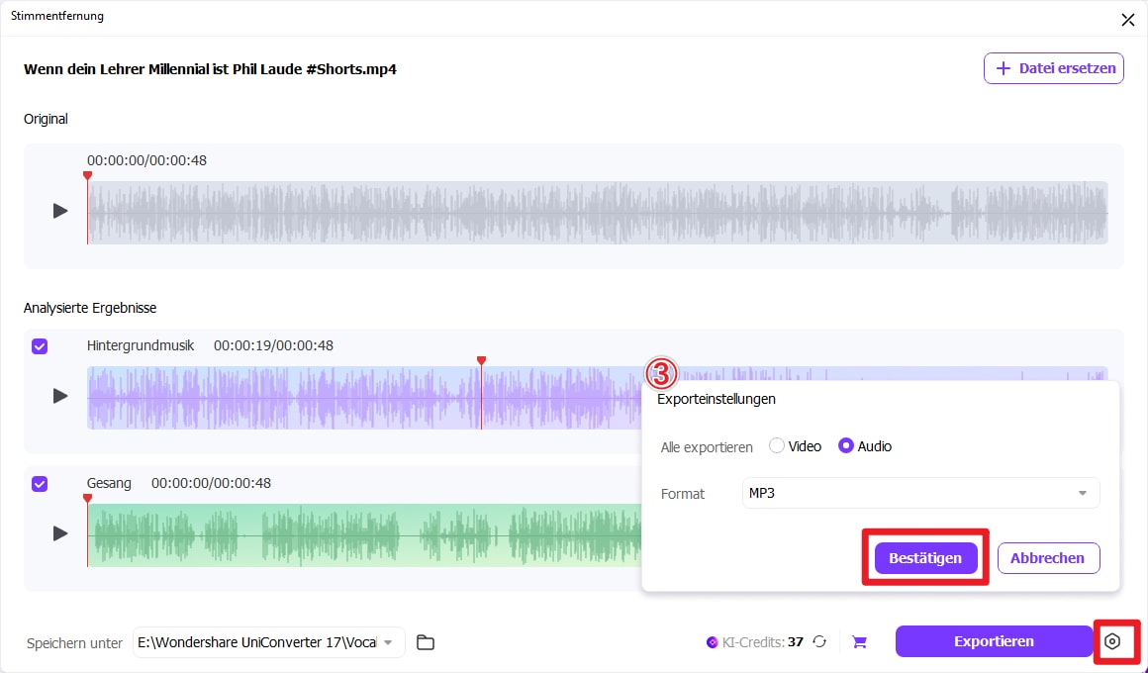The width and height of the screenshot is (1148, 673).
Task: Open the shopping cart to buy credits
Action: [859, 641]
